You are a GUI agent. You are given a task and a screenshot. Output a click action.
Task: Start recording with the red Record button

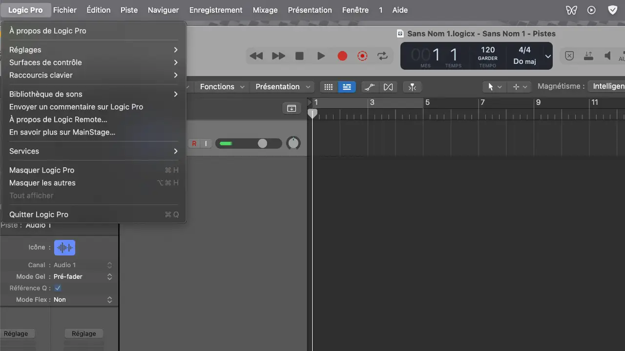(x=342, y=56)
